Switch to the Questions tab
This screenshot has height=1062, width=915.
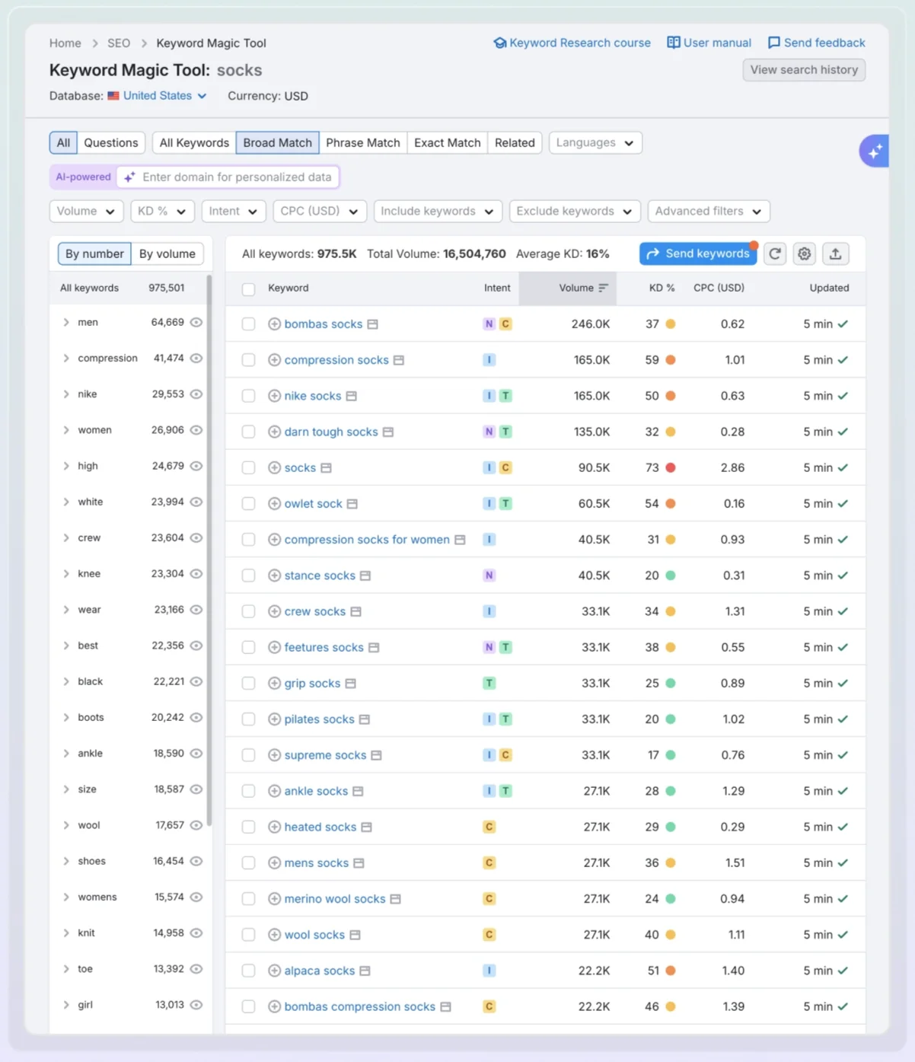pyautogui.click(x=111, y=143)
